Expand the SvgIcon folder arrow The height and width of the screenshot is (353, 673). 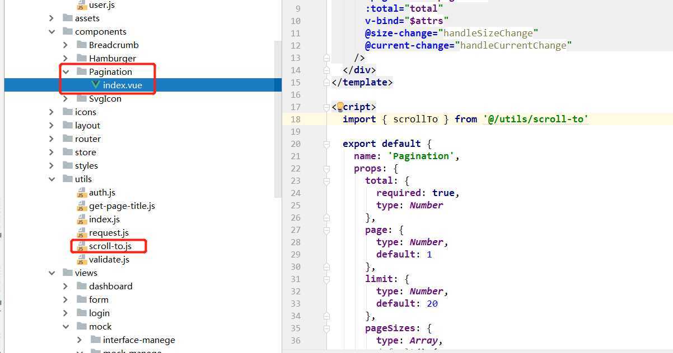(66, 99)
